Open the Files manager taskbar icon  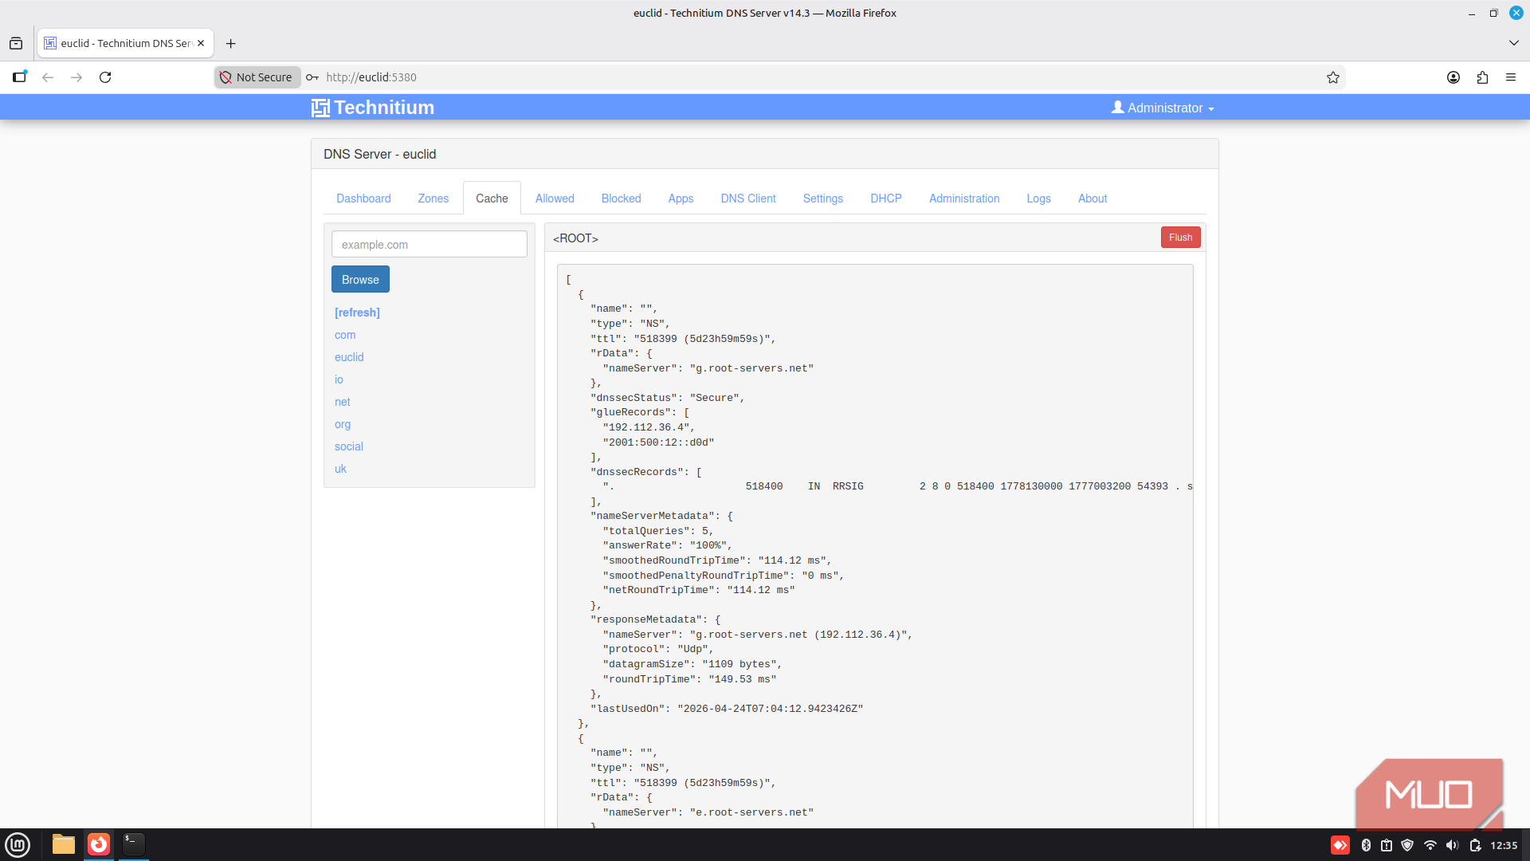(64, 844)
